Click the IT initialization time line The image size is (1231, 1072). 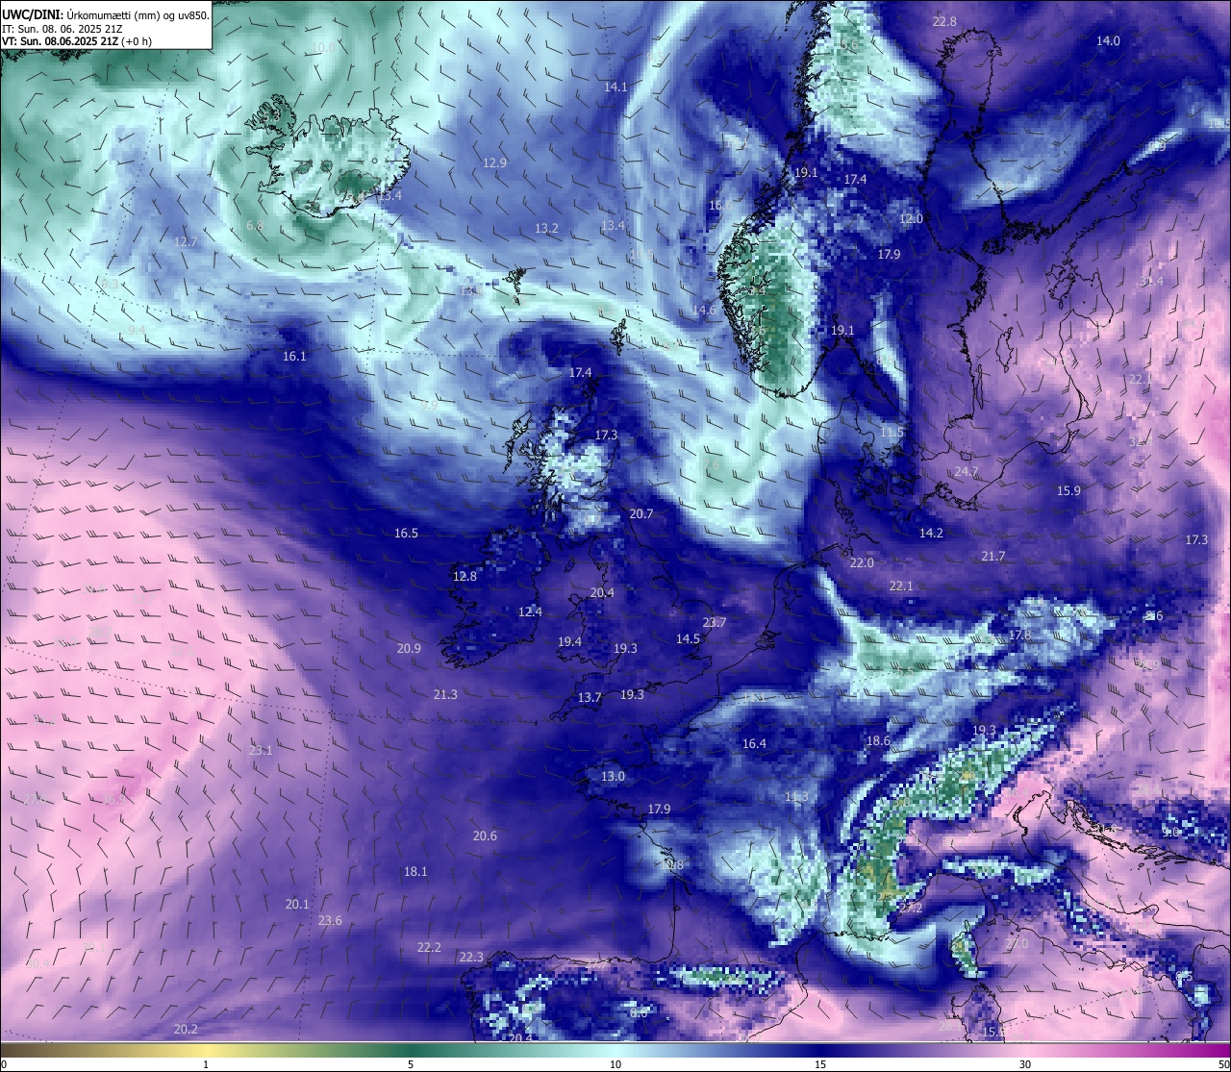(x=63, y=28)
